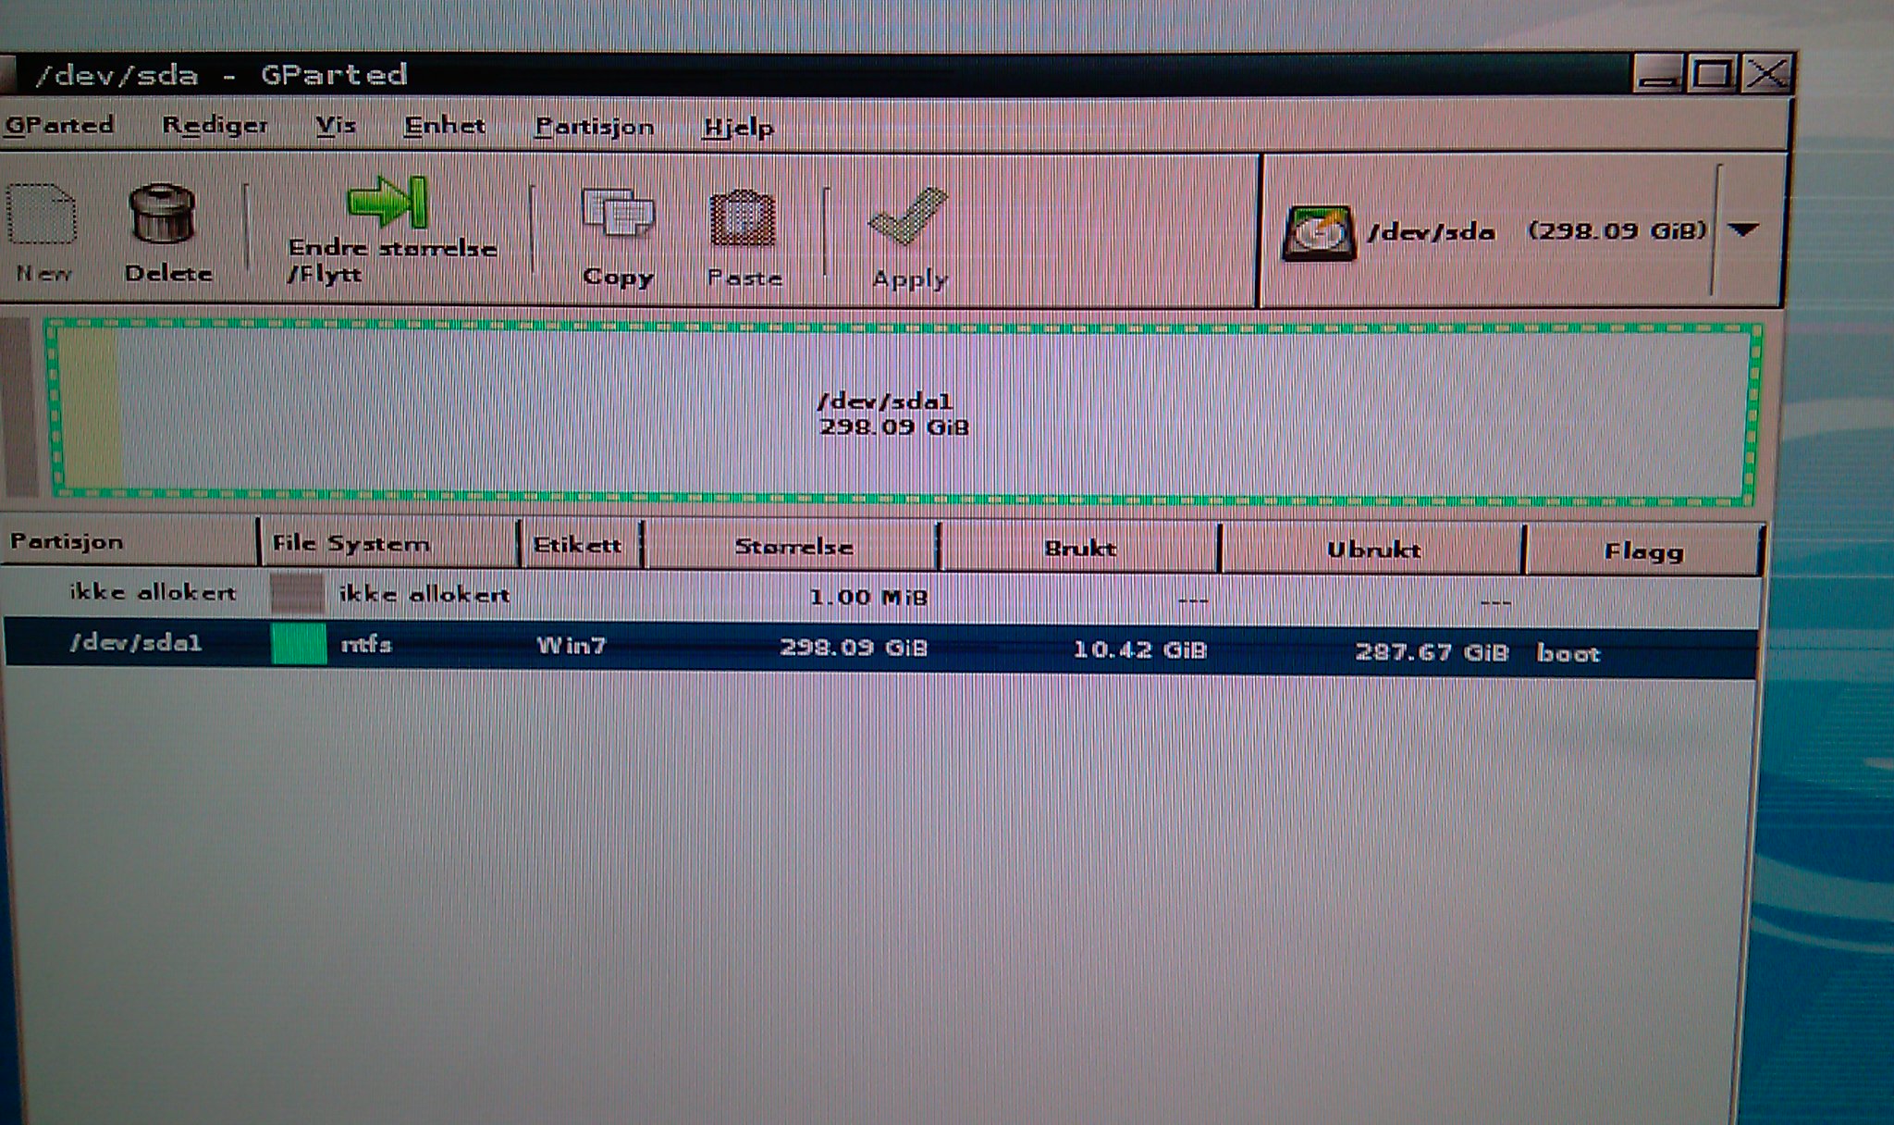Maximize the GParted window
The image size is (1894, 1125).
pyautogui.click(x=1712, y=73)
